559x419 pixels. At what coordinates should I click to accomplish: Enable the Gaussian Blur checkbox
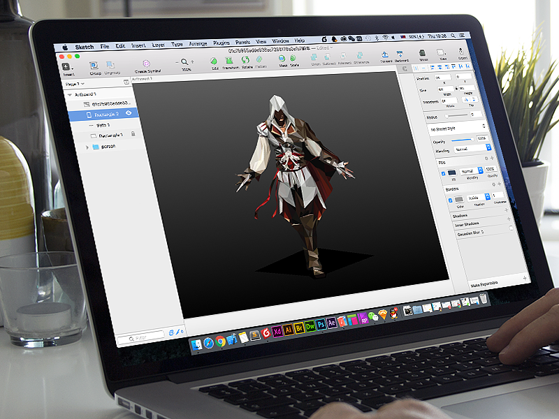[x=511, y=228]
